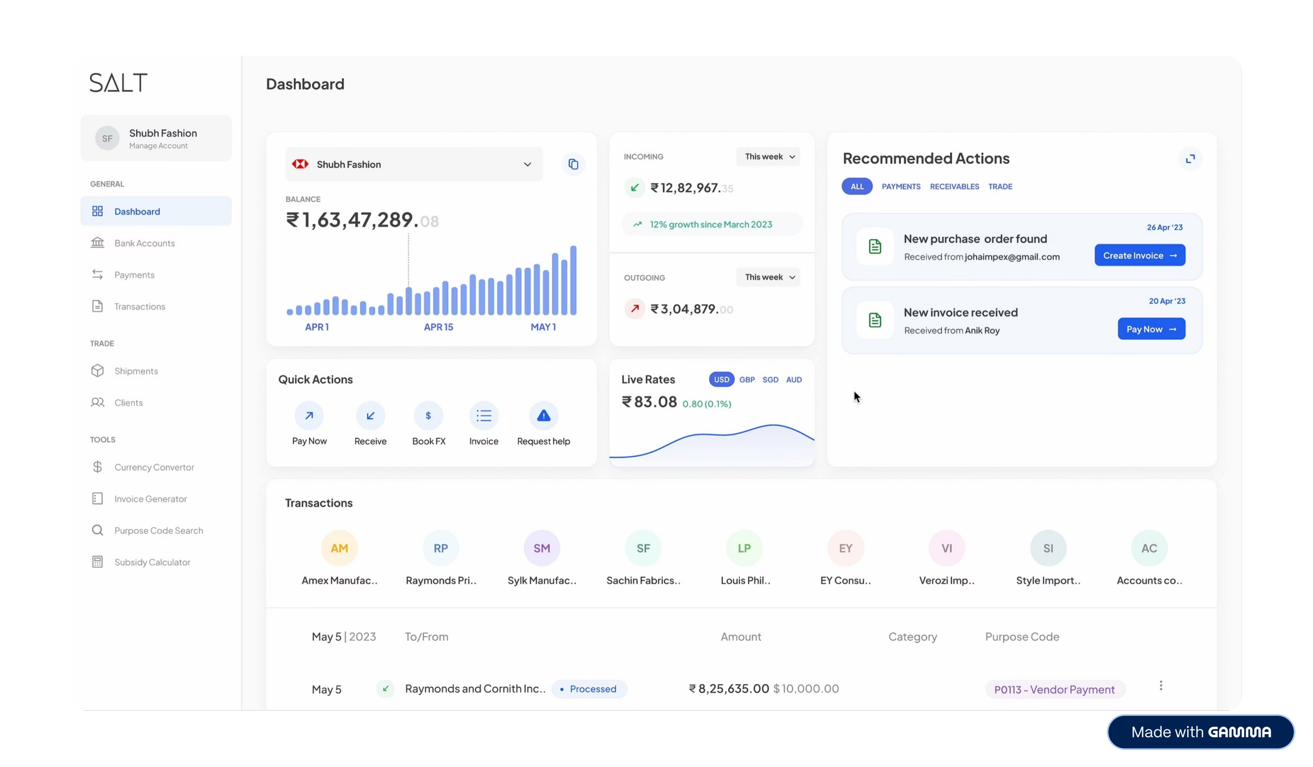Open Shipments from the sidebar
This screenshot has height=767, width=1313.
(136, 371)
